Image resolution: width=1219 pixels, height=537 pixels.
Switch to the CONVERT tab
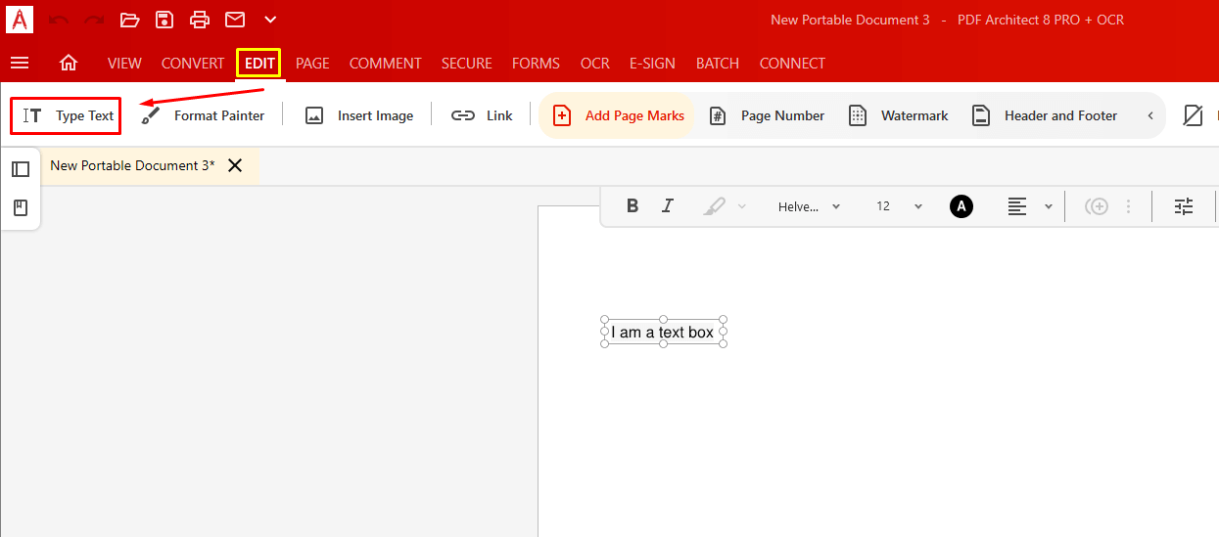coord(193,63)
